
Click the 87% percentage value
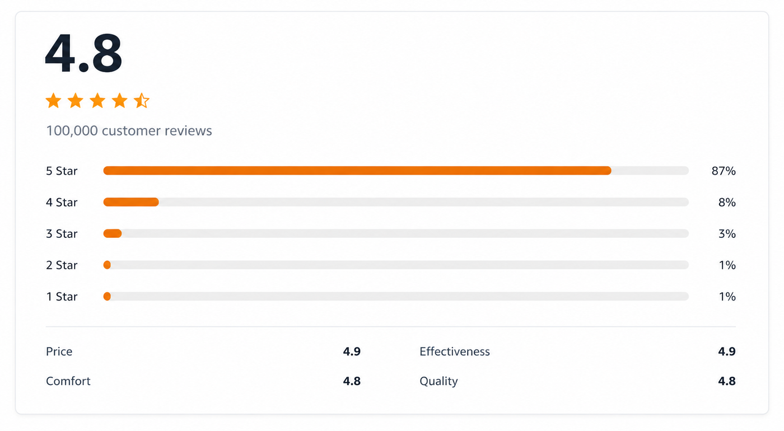[724, 171]
